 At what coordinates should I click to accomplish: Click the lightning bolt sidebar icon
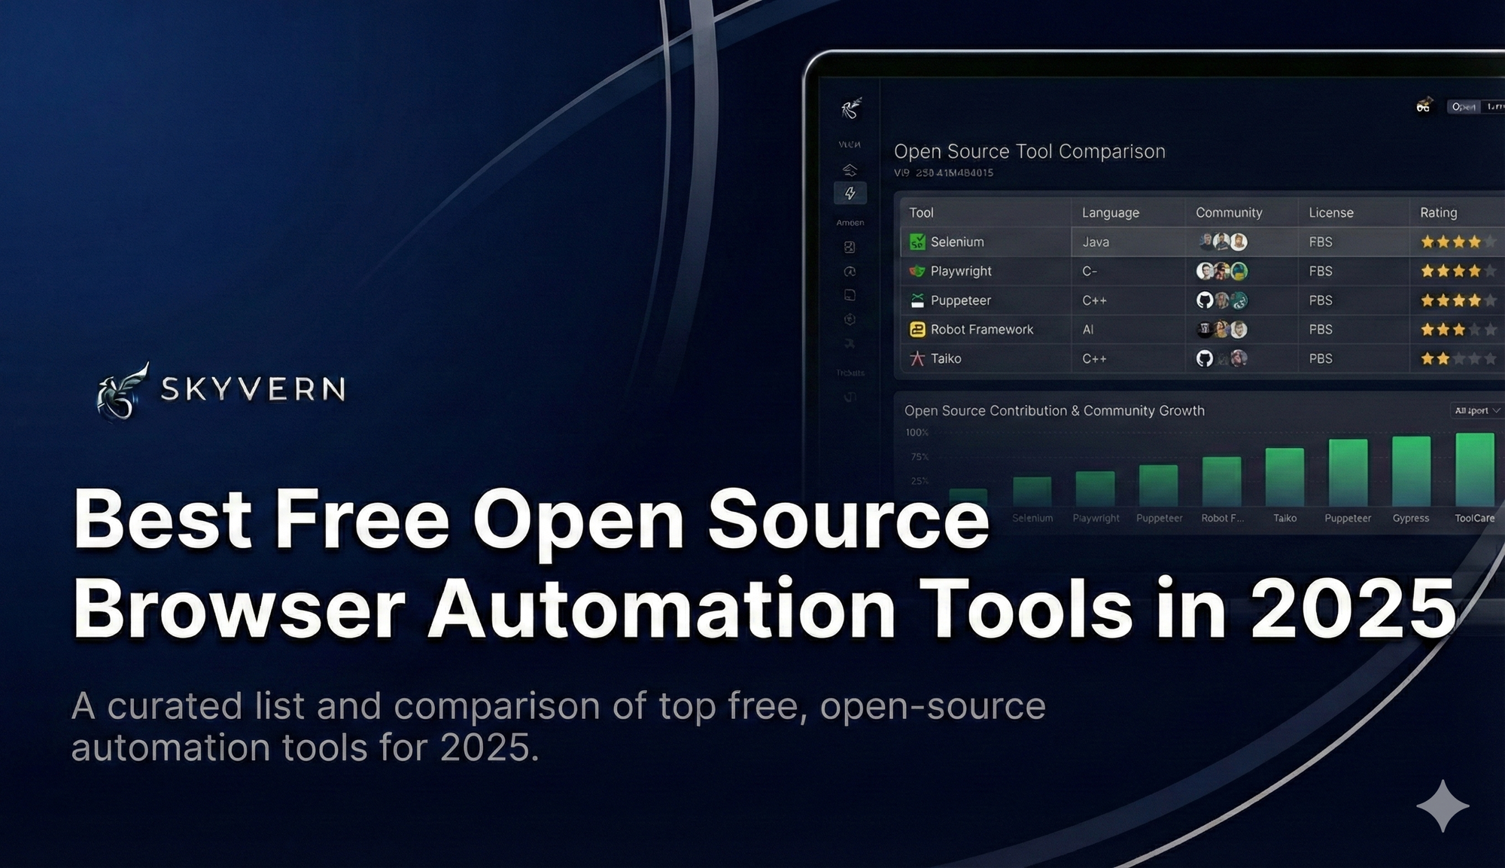coord(850,193)
